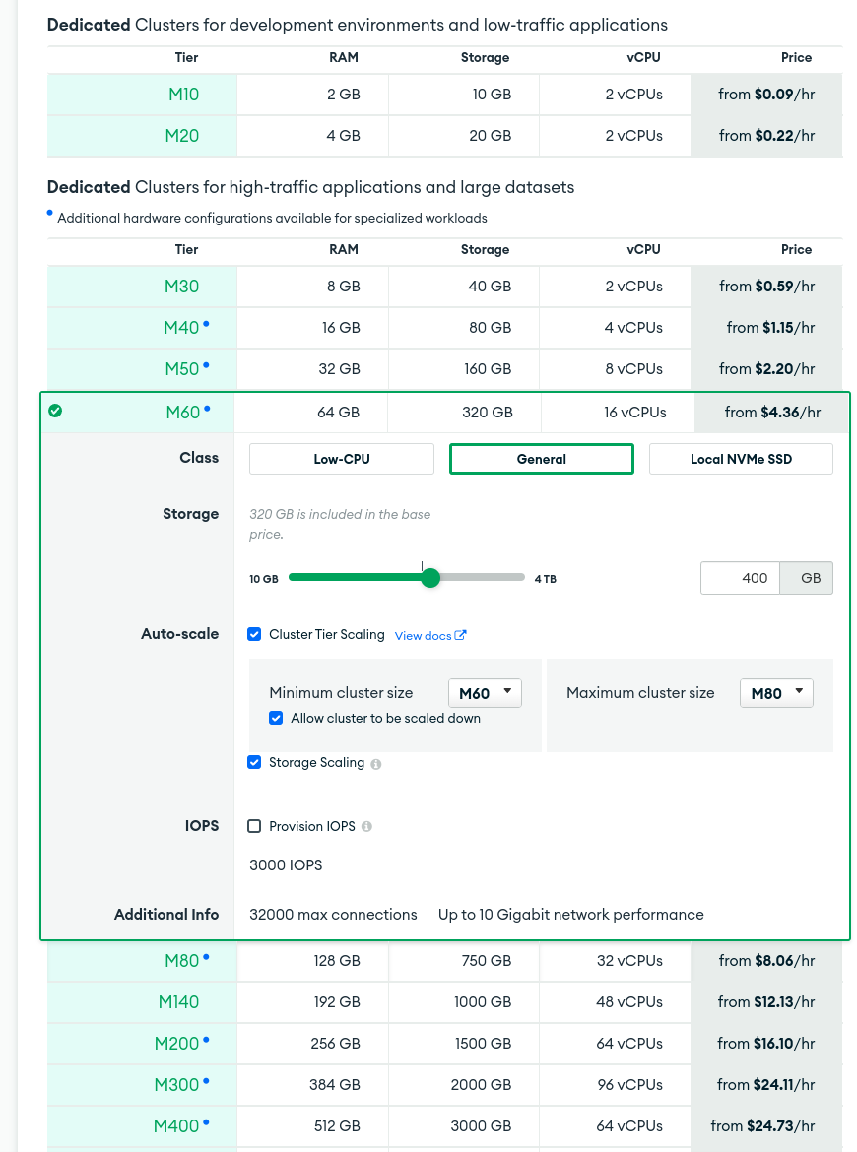Click the external link icon beside View docs
This screenshot has width=857, height=1152.
point(460,636)
